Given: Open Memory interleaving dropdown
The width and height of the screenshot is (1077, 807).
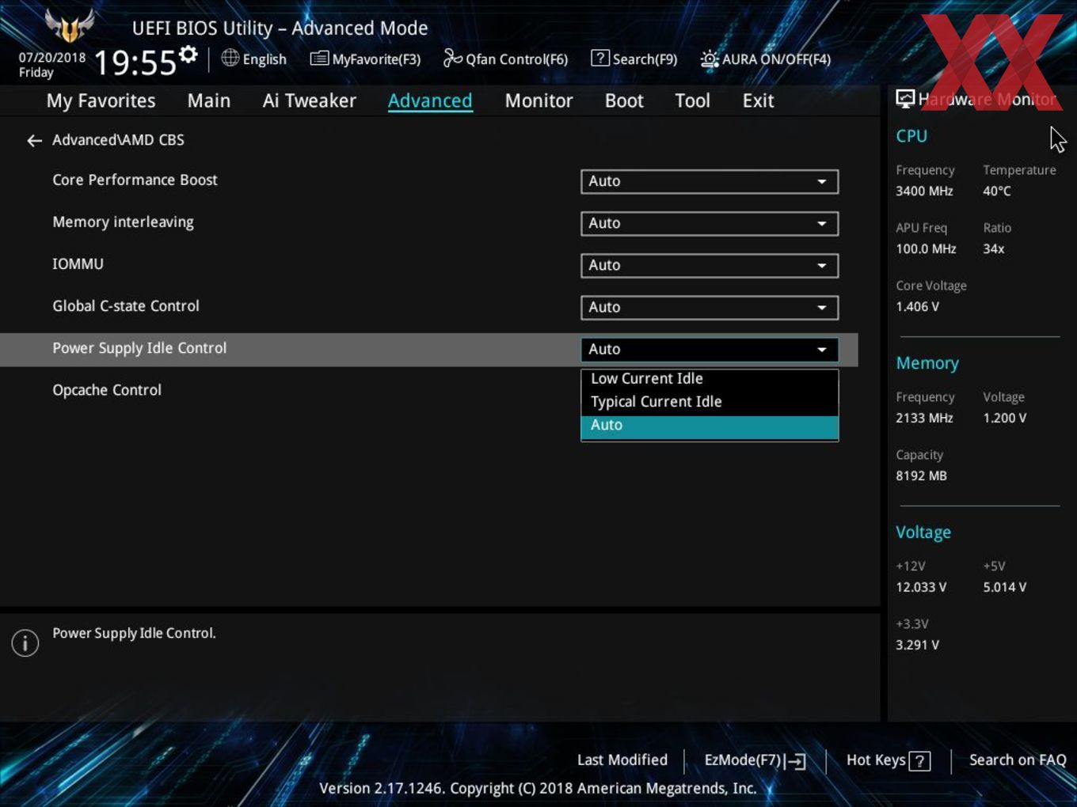Looking at the screenshot, I should [x=710, y=223].
